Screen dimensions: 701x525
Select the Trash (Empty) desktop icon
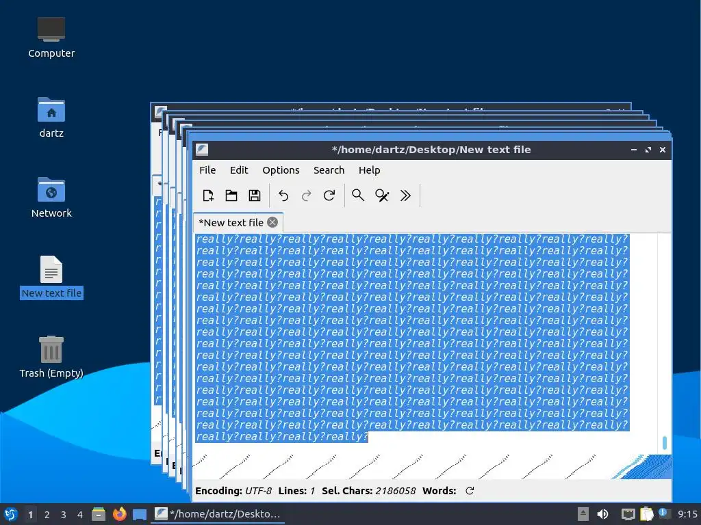51,357
